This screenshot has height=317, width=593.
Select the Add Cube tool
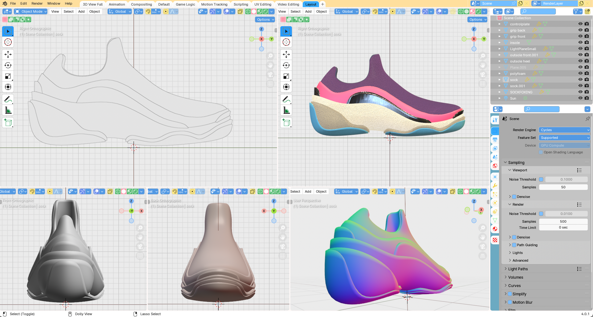[8, 123]
